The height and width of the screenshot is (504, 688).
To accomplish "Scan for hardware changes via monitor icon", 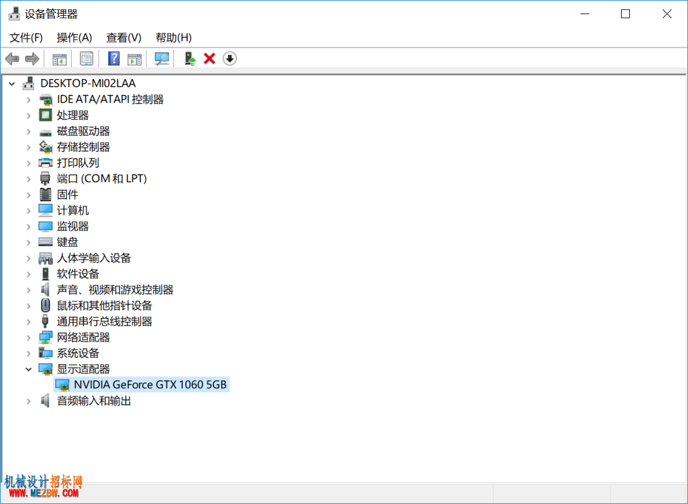I will click(162, 58).
